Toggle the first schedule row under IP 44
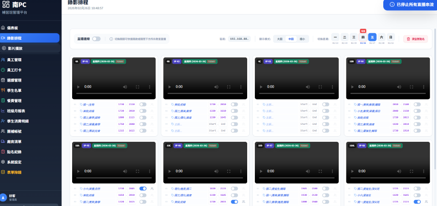The image size is (437, 206). click(417, 104)
